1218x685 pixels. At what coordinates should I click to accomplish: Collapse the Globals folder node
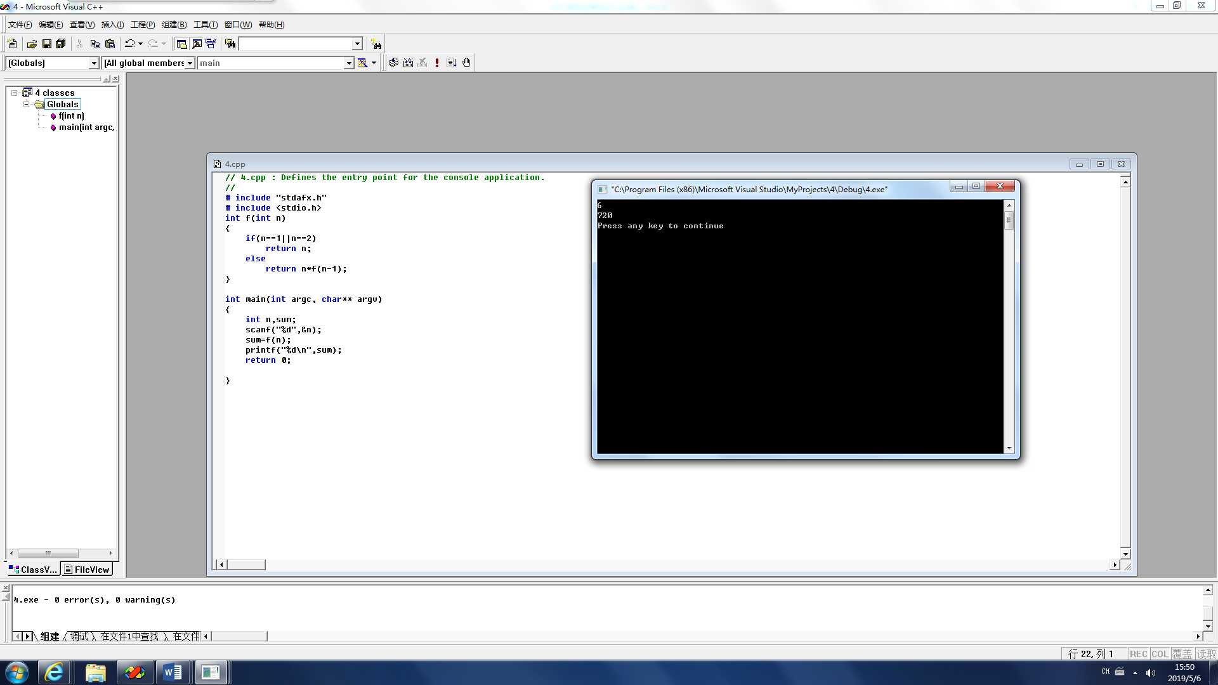click(x=26, y=104)
